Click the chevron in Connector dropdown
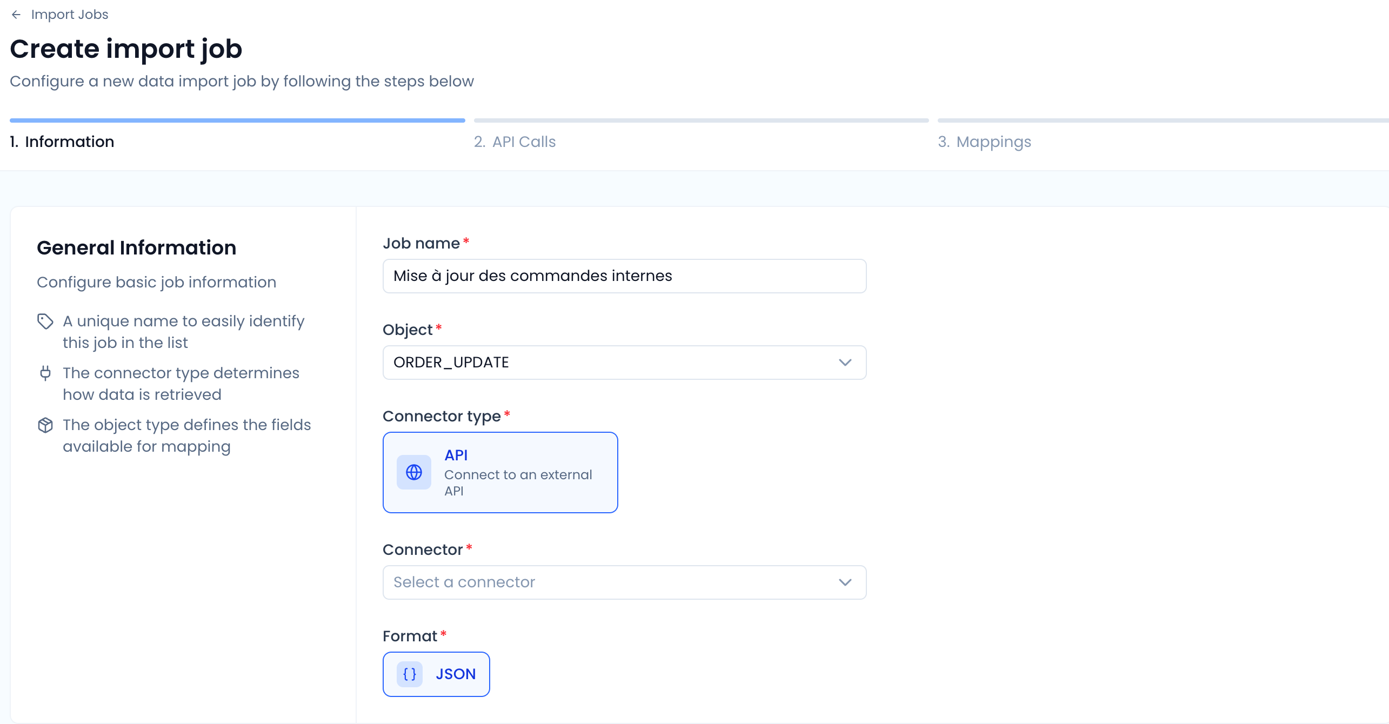Screen dimensions: 1389x724 (845, 582)
